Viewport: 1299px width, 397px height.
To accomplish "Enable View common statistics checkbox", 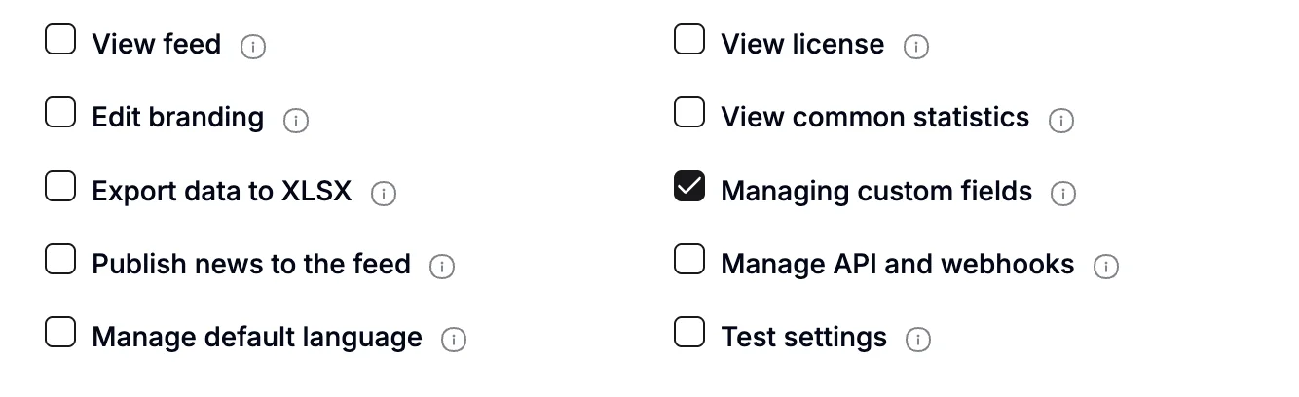I will pyautogui.click(x=689, y=113).
